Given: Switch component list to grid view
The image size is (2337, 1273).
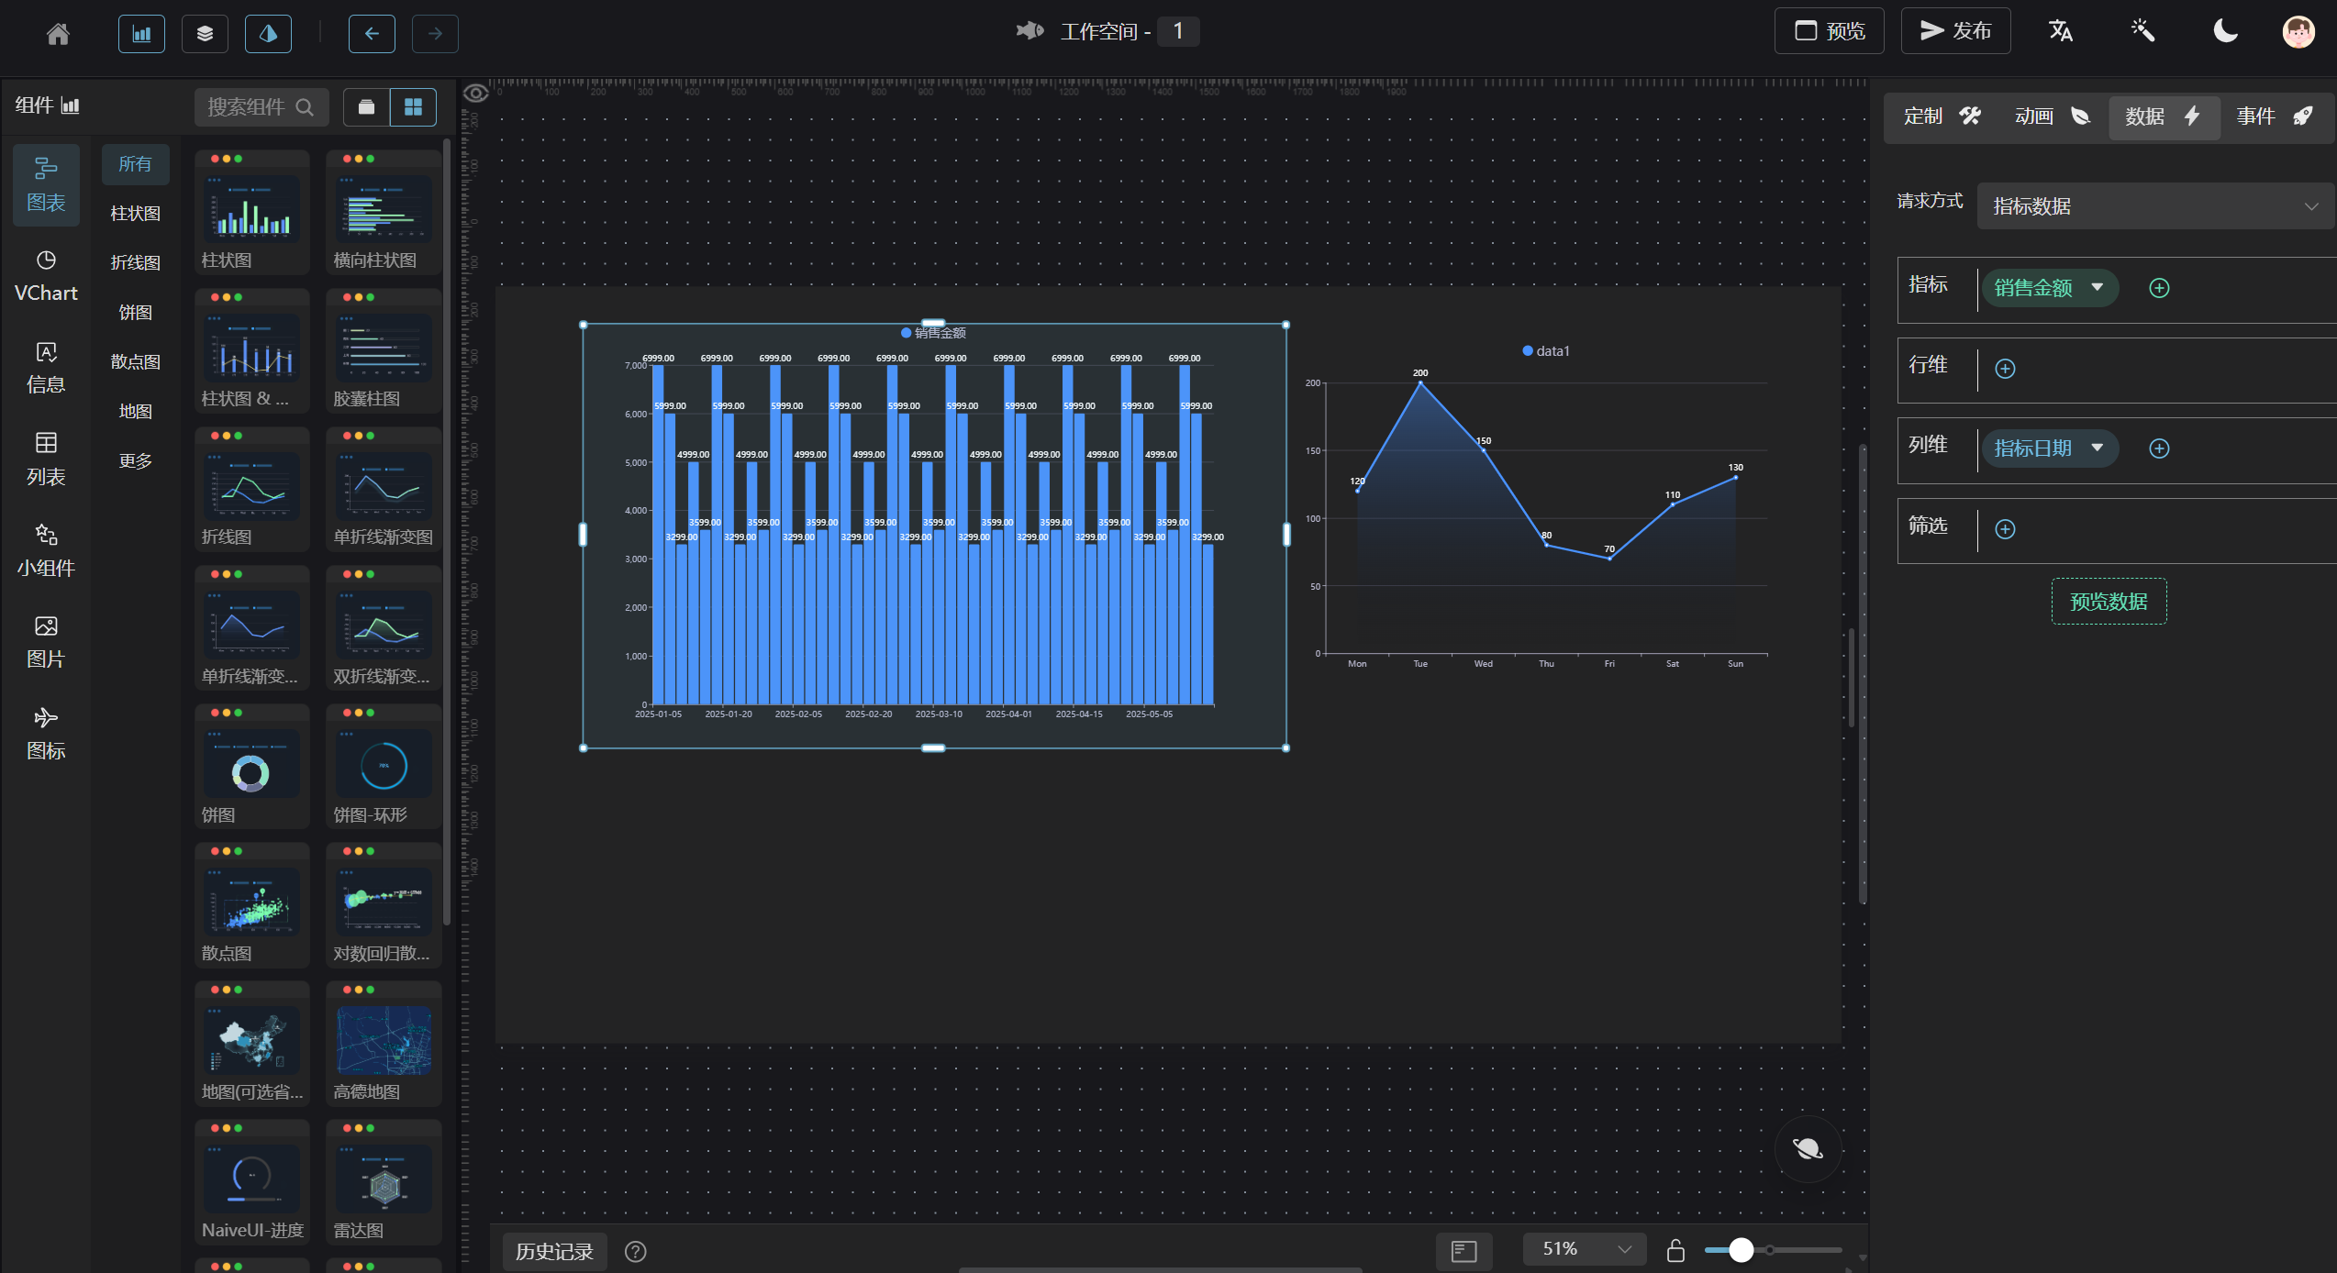Looking at the screenshot, I should pyautogui.click(x=413, y=107).
